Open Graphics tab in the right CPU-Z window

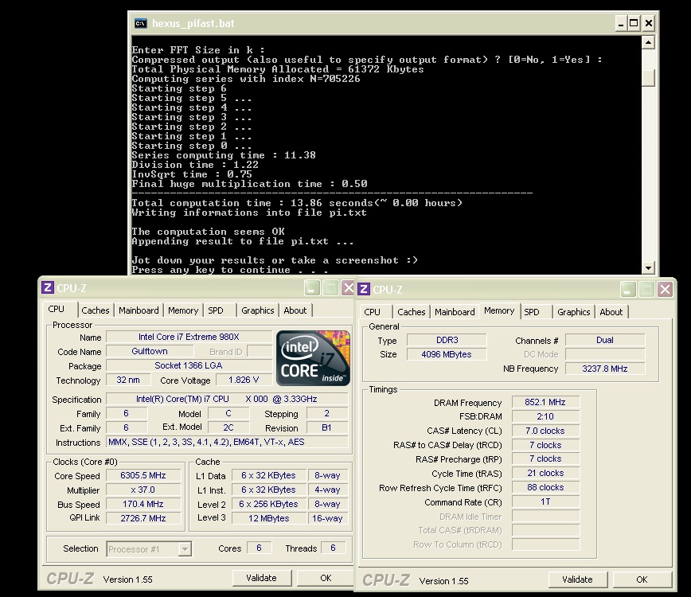(573, 312)
